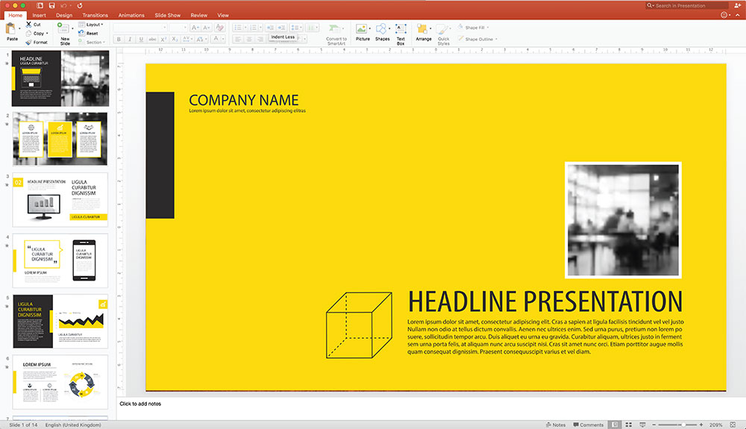Switch to Slide Sorter grid view
The image size is (746, 429).
click(x=628, y=425)
